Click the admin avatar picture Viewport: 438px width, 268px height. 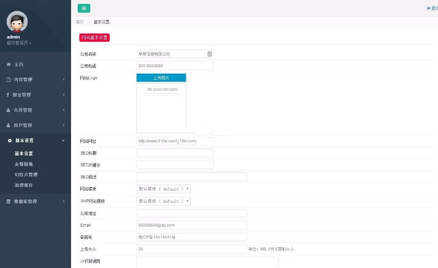[x=17, y=21]
